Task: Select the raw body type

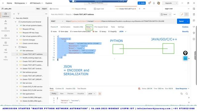Action: point(95,31)
